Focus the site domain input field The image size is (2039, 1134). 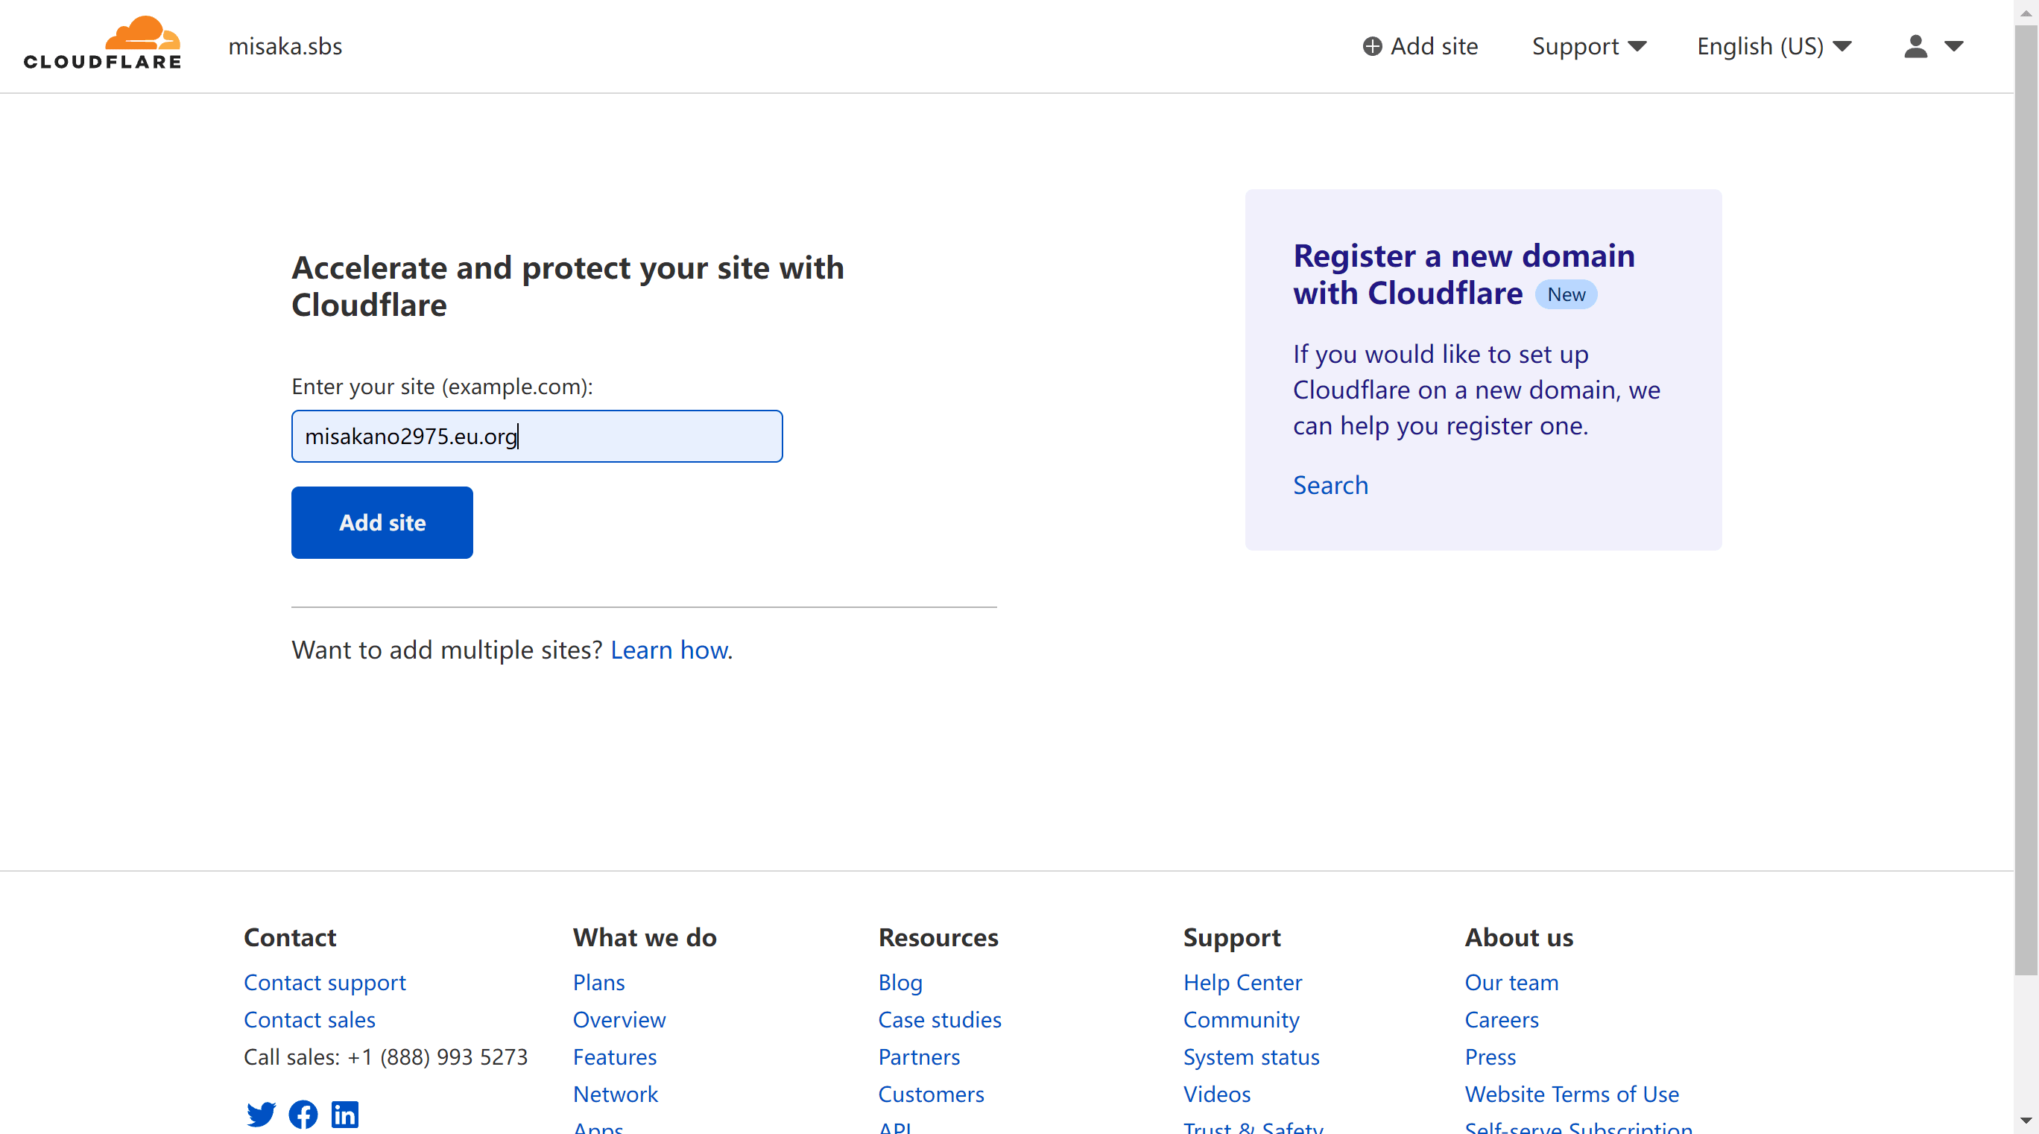[537, 436]
